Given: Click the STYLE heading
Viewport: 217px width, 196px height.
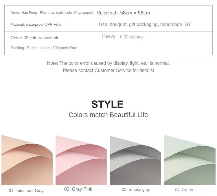Looking at the screenshot, I should tap(107, 104).
